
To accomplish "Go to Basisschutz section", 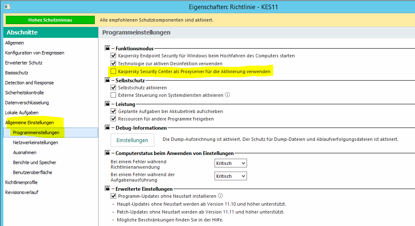I will click(16, 73).
